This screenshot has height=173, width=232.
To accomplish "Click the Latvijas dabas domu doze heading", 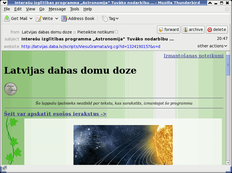I will click(70, 70).
